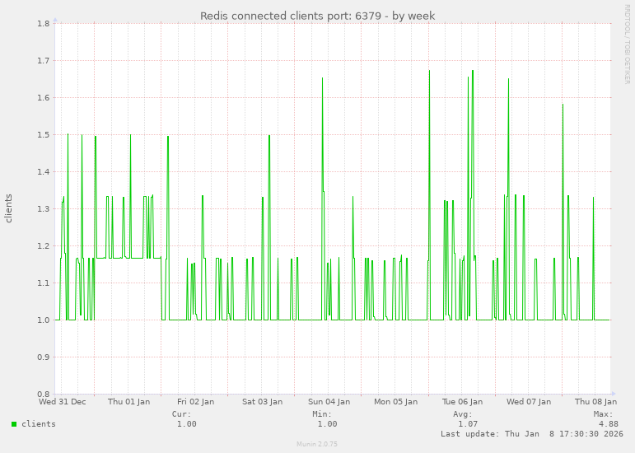Click the average value 1.07
Viewport: 635px width, 453px height.
coord(468,424)
